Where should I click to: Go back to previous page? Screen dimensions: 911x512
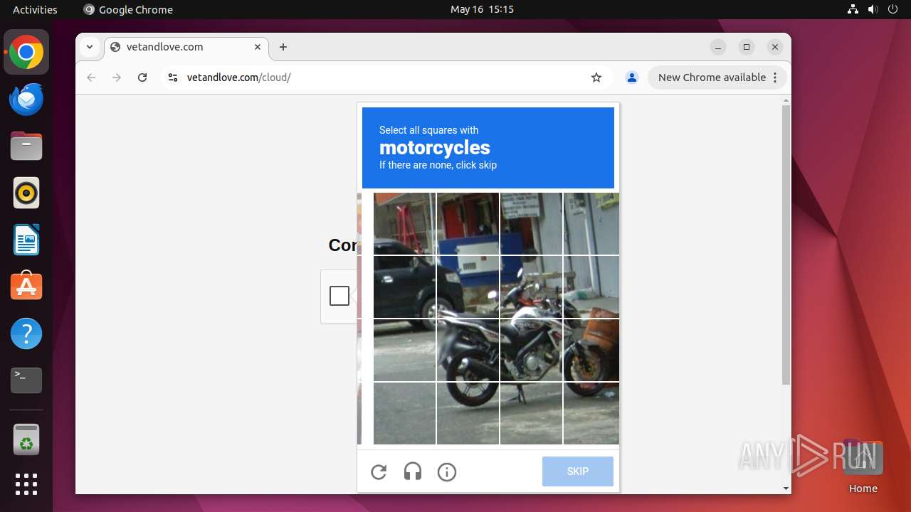(x=91, y=78)
